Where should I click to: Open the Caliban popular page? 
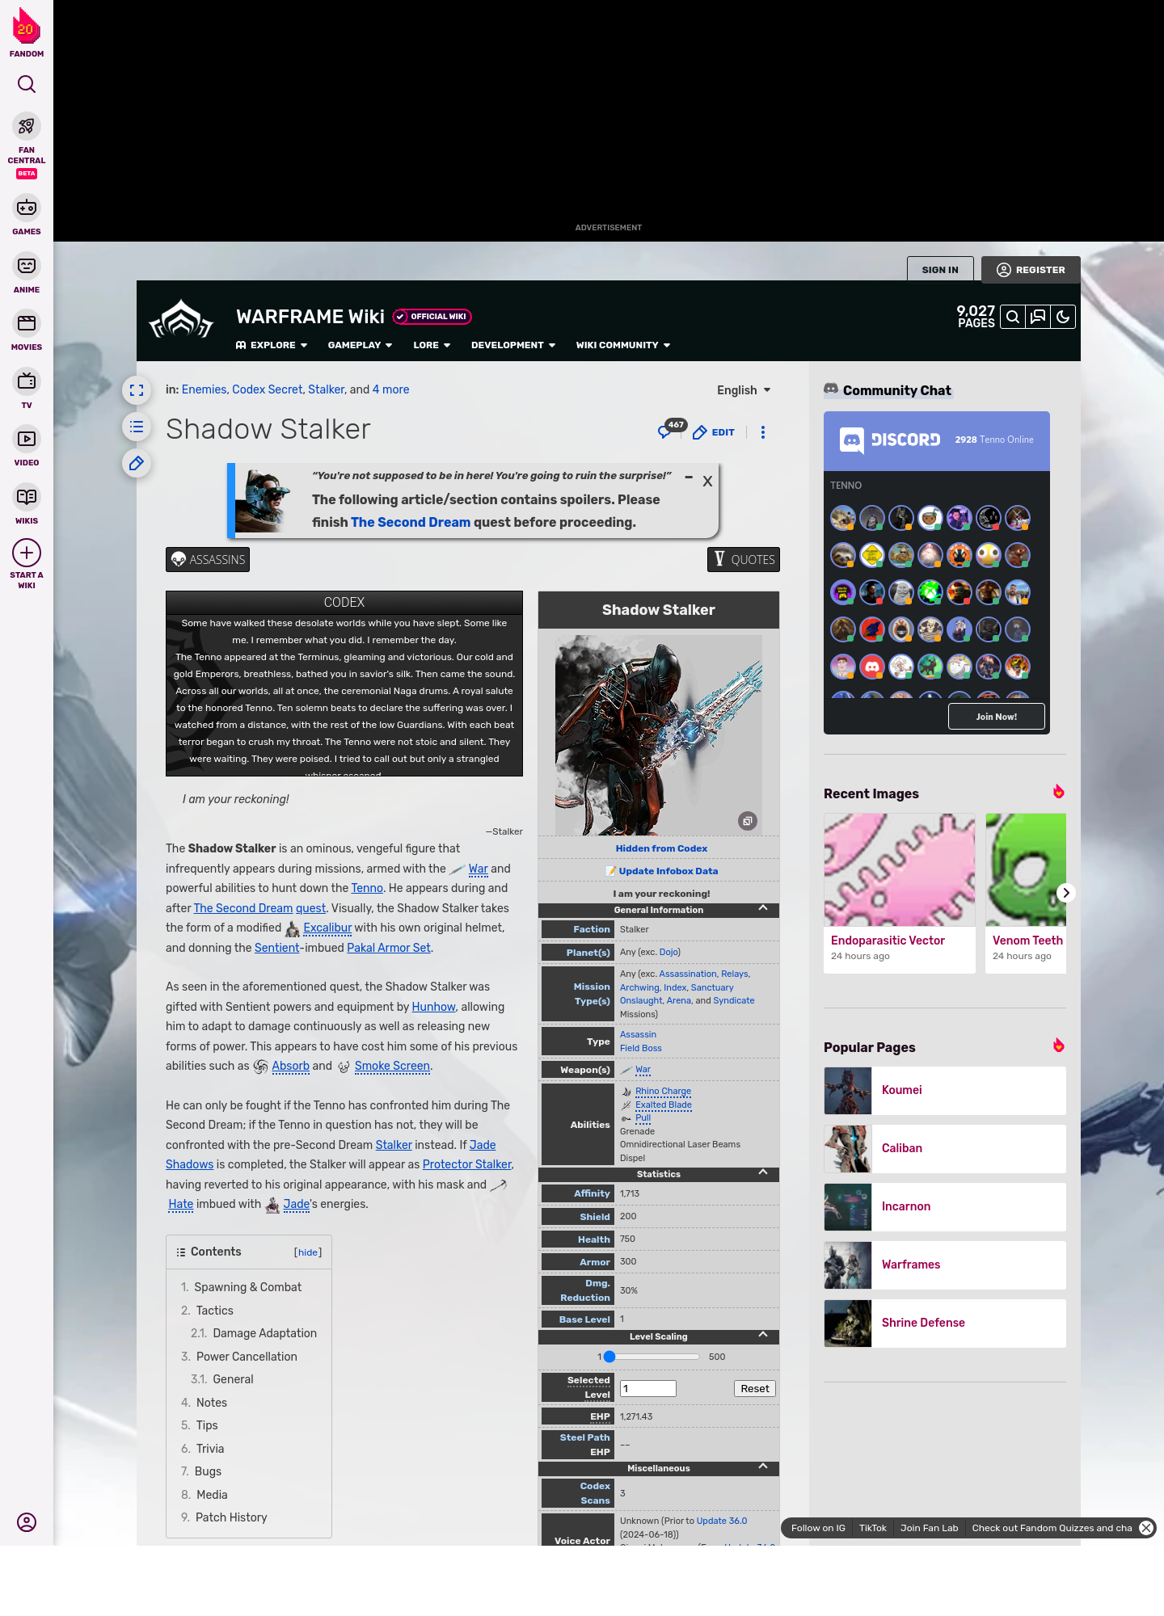click(x=945, y=1149)
